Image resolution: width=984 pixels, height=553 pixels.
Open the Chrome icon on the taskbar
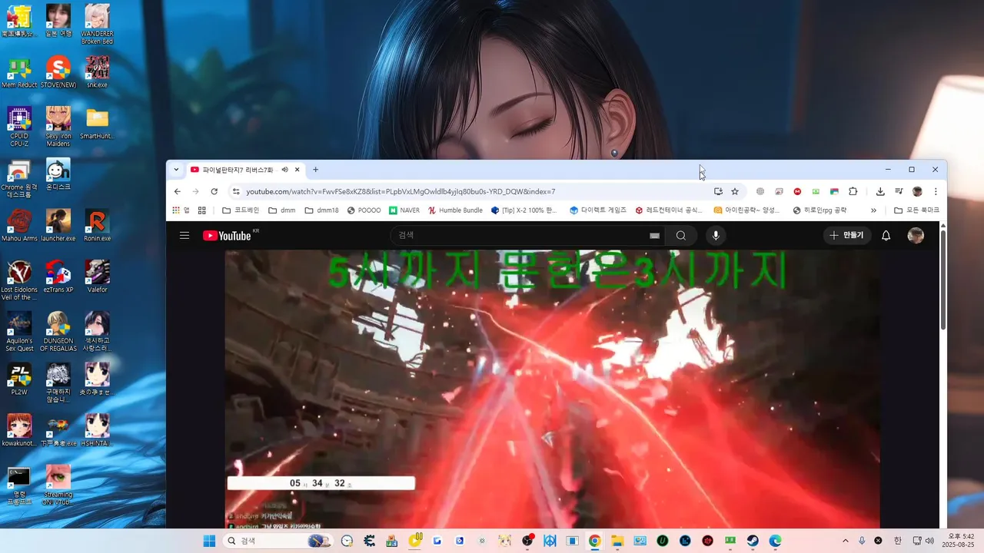point(594,541)
